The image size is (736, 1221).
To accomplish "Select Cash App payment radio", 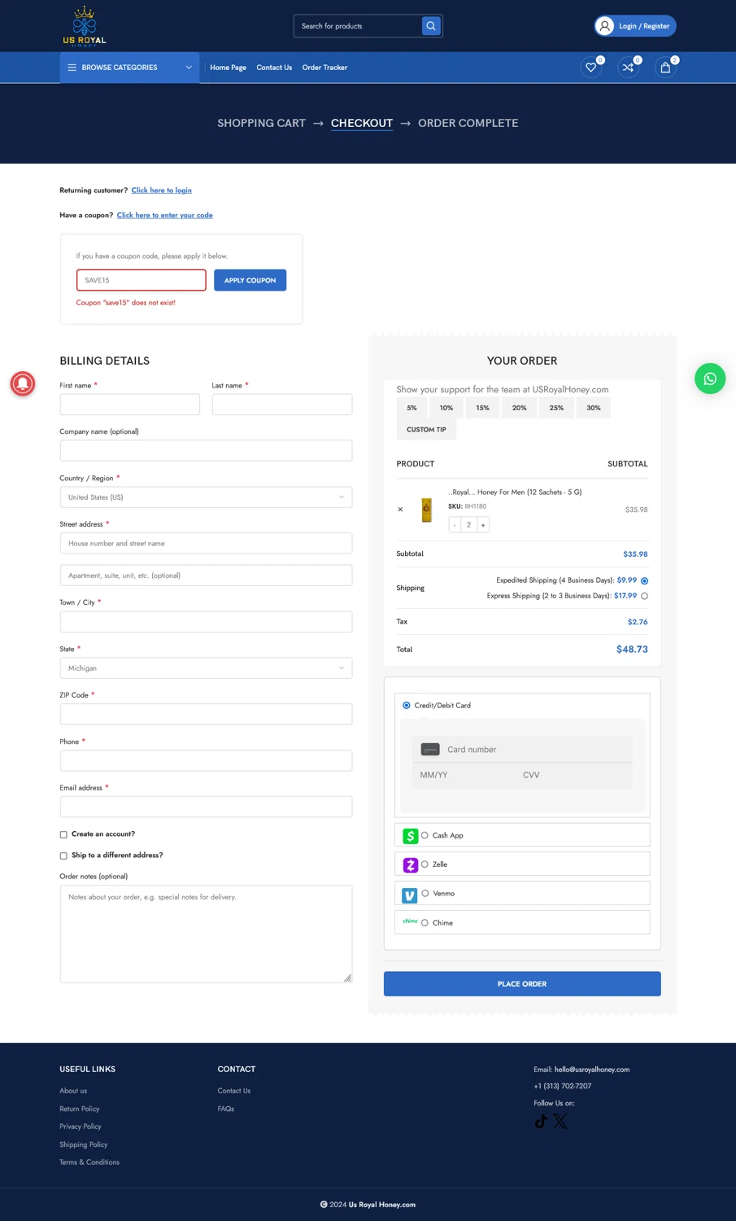I will click(x=425, y=835).
